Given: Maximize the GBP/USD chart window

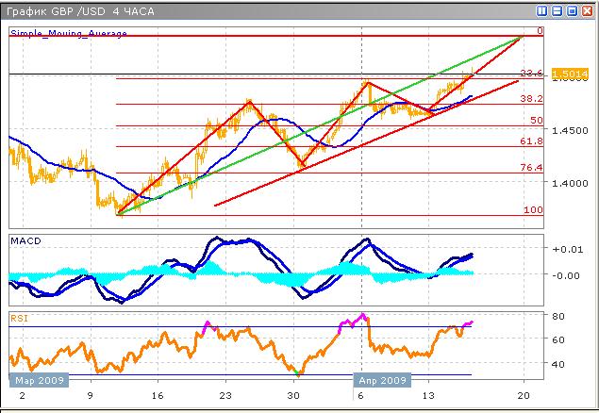Looking at the screenshot, I should 572,9.
